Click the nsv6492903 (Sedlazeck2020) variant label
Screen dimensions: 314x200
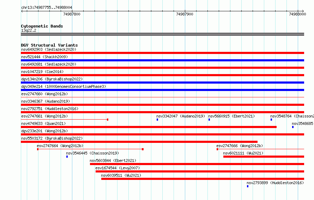[x=49, y=49]
